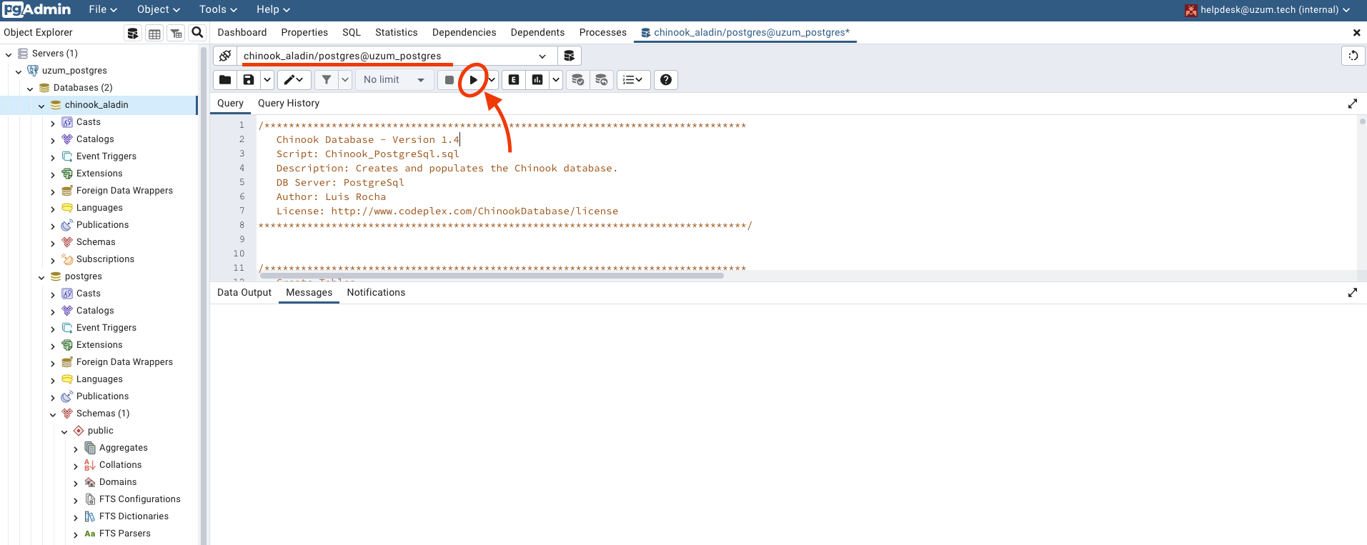Screen dimensions: 1367x545
Task: Open query tool help question mark
Action: coord(666,80)
